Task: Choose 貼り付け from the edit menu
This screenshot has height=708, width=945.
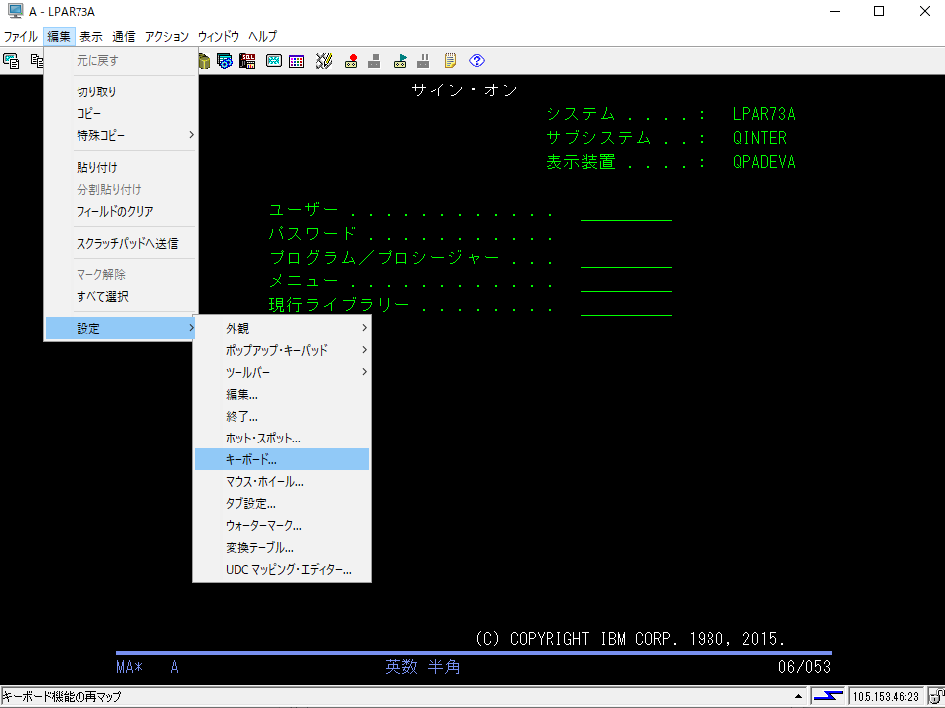Action: (x=121, y=167)
